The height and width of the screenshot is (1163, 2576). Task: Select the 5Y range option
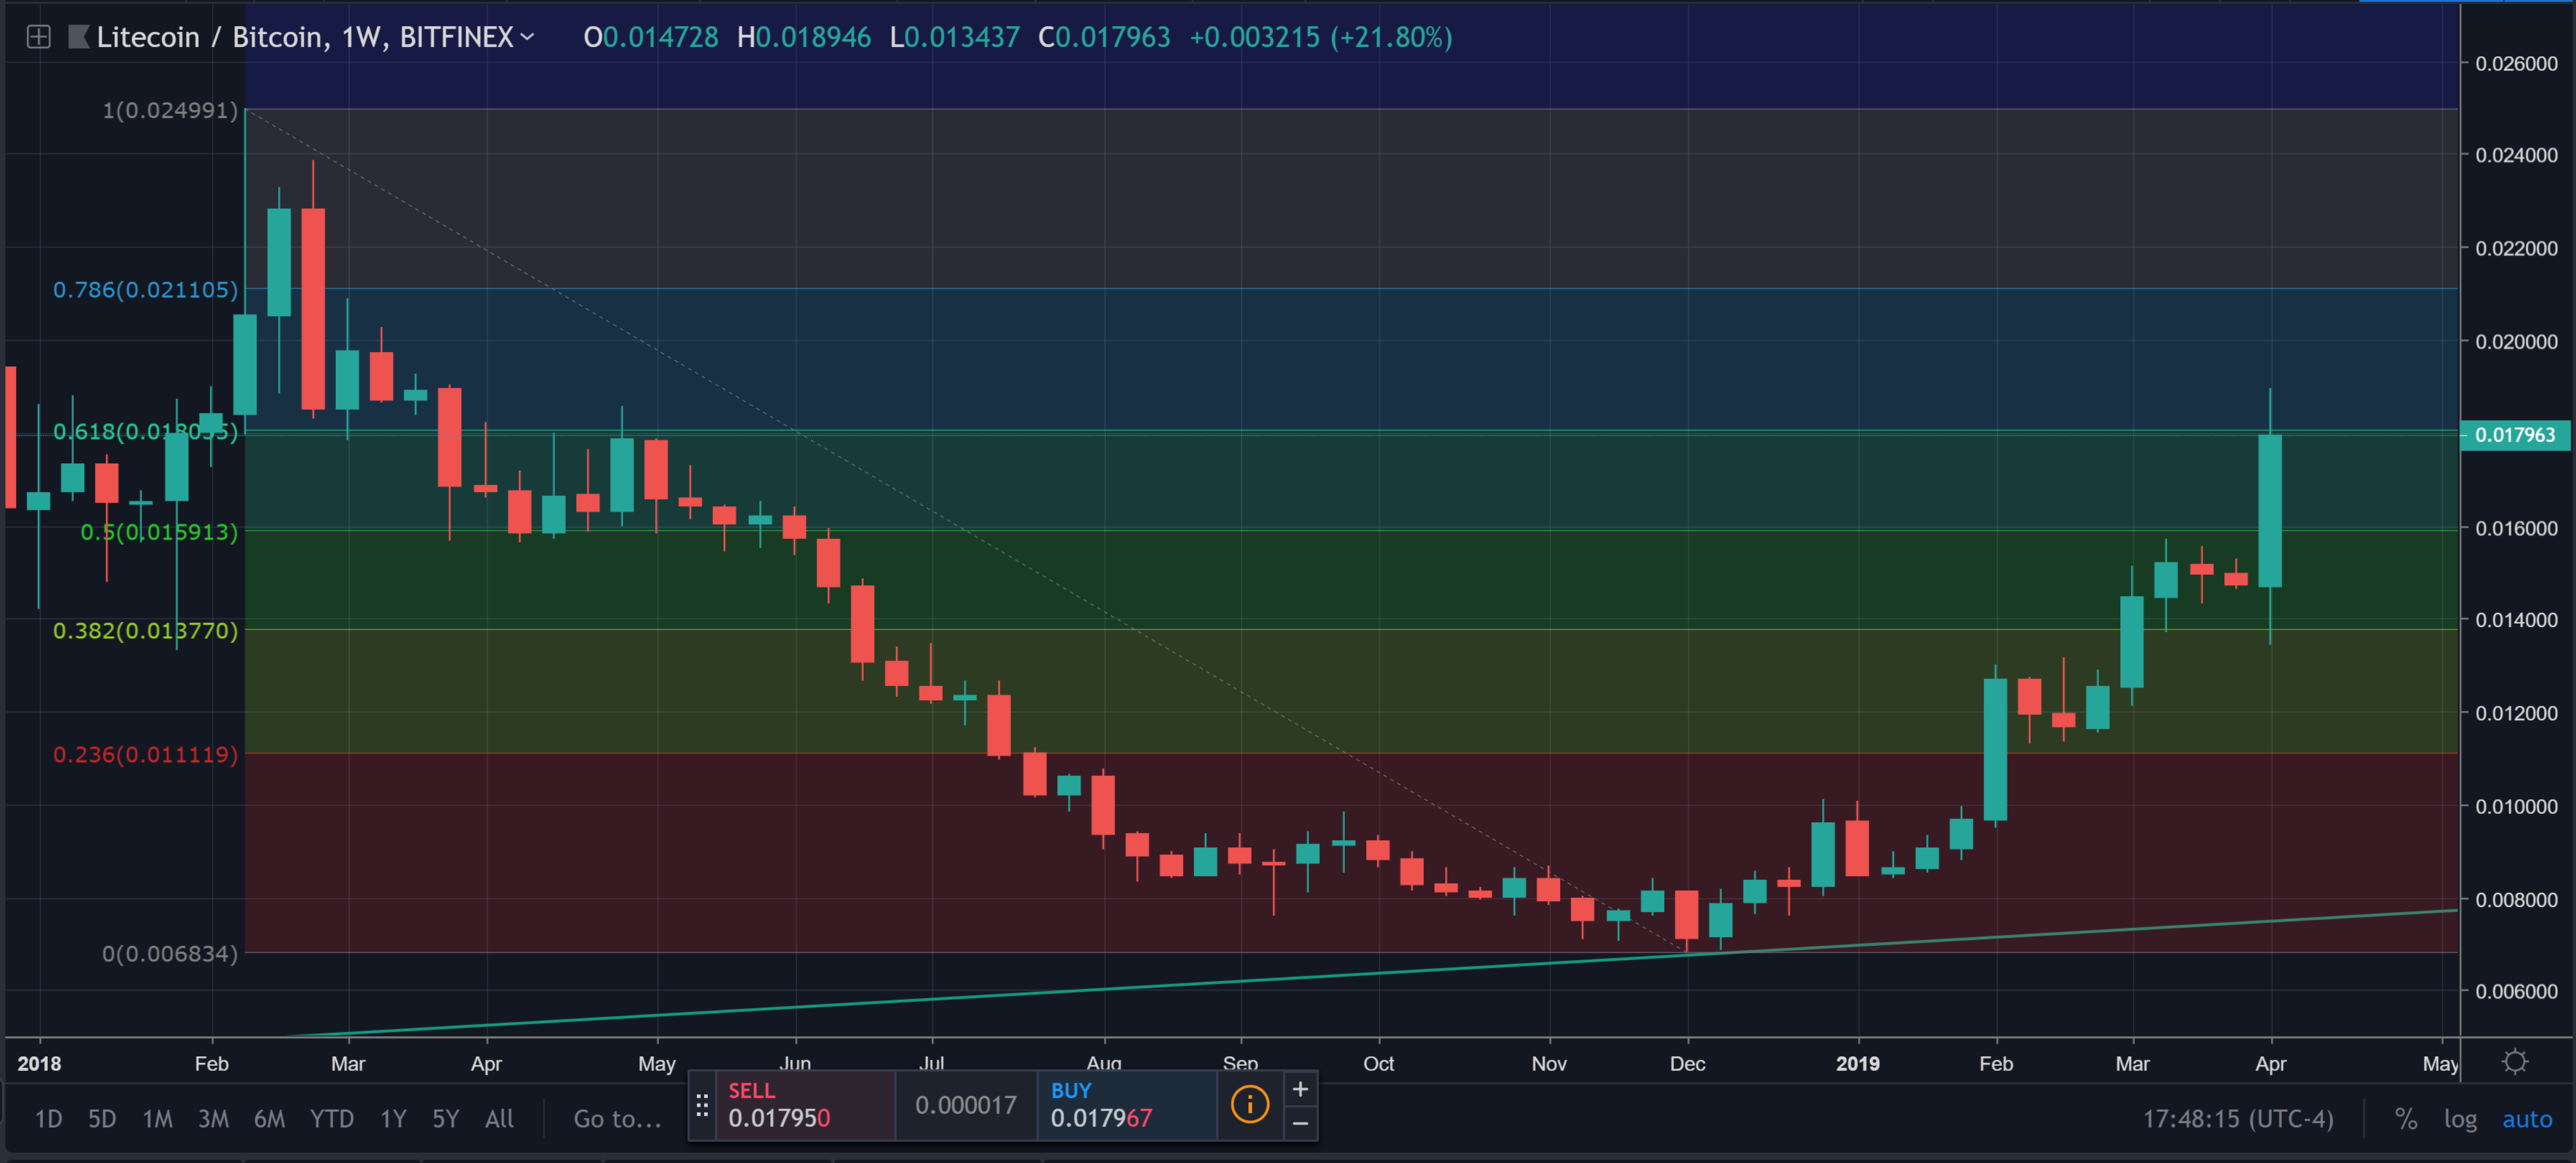[x=446, y=1119]
